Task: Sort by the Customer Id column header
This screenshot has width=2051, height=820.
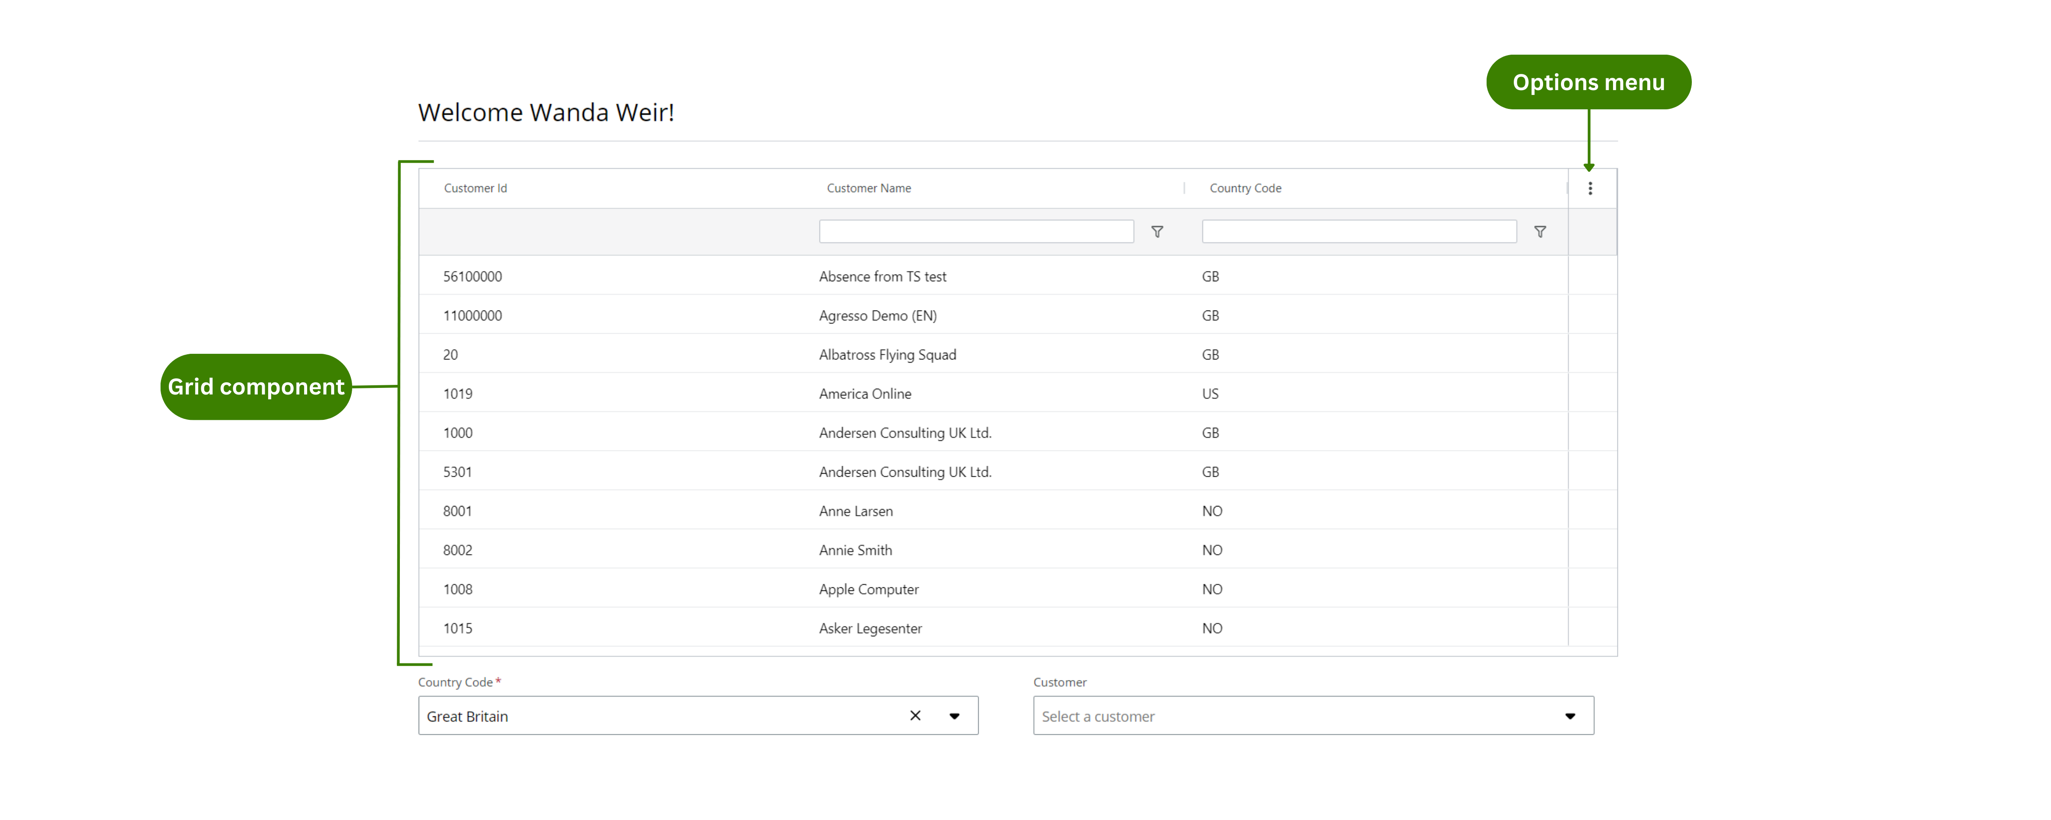Action: (475, 188)
